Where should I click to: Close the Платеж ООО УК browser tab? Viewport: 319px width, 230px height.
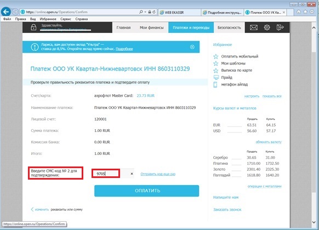[x=284, y=13]
